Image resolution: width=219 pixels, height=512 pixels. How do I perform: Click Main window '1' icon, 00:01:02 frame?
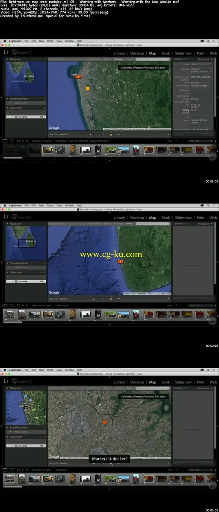point(5,141)
